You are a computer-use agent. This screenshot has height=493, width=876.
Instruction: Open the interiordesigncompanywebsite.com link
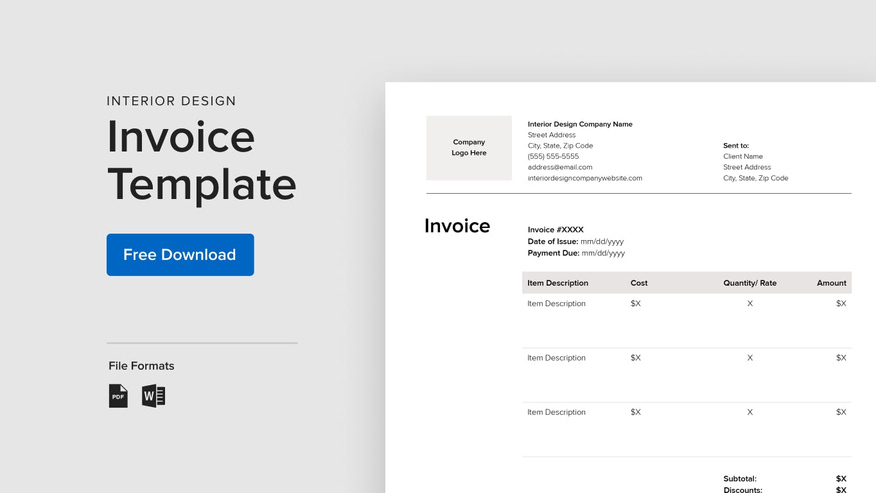[585, 178]
